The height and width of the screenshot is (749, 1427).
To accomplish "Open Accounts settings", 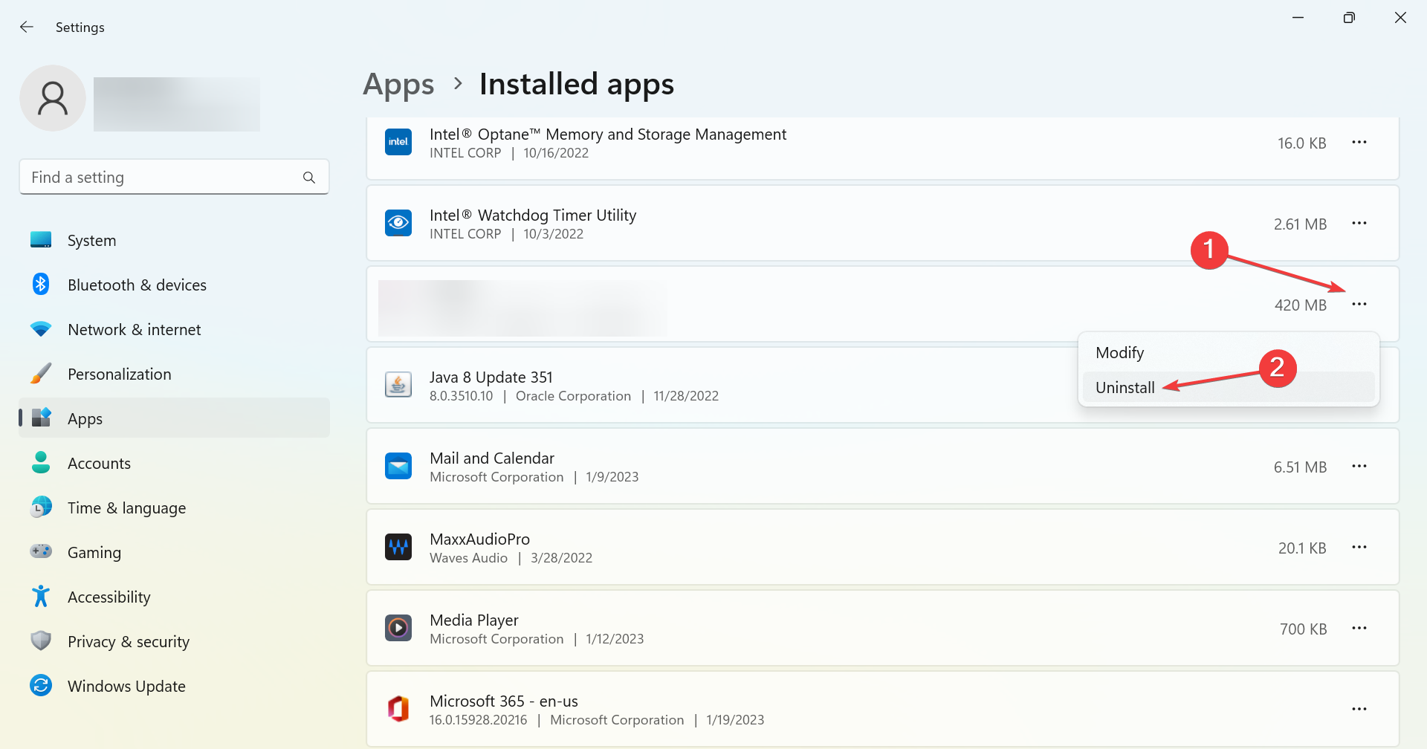I will click(x=174, y=463).
